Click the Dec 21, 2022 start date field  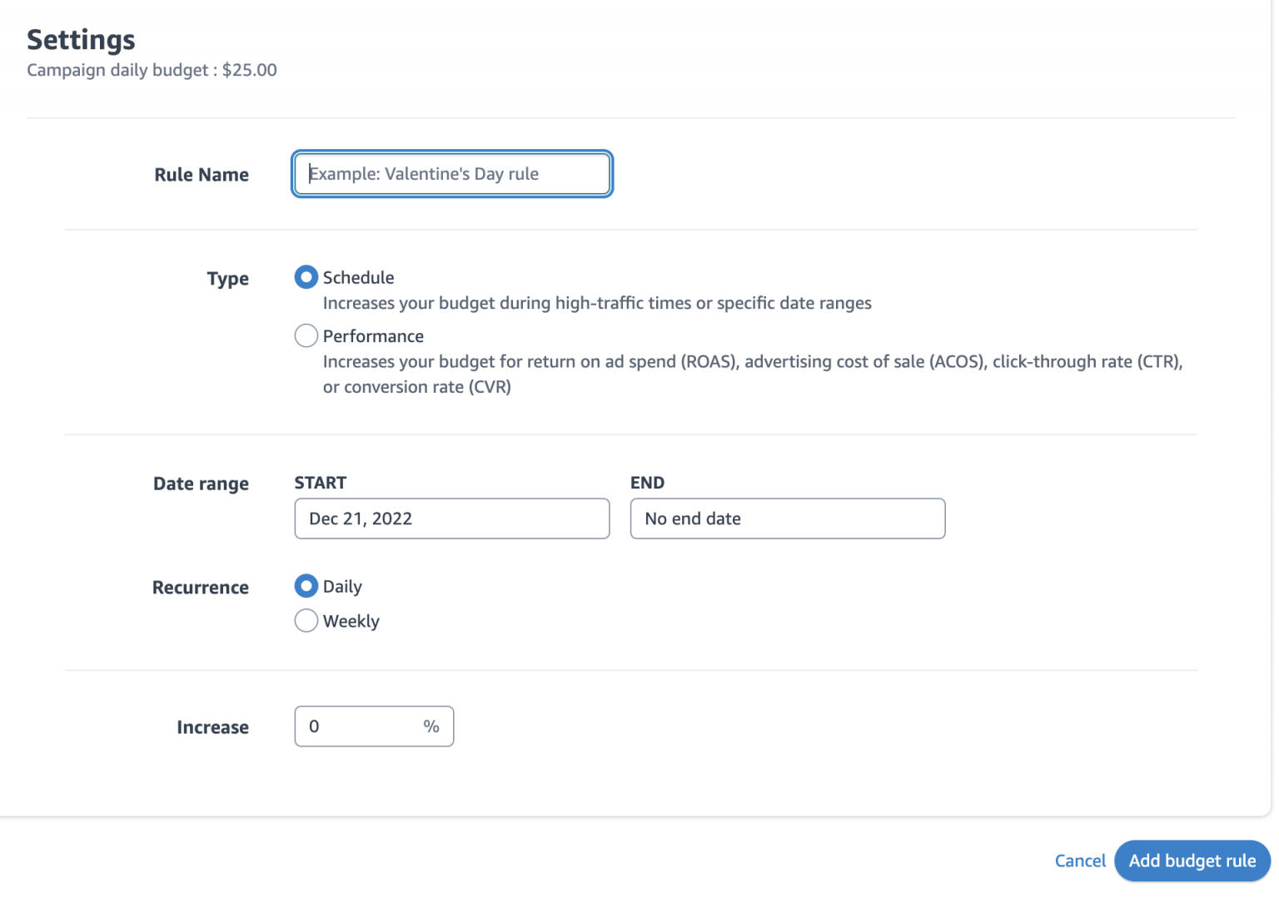[452, 518]
